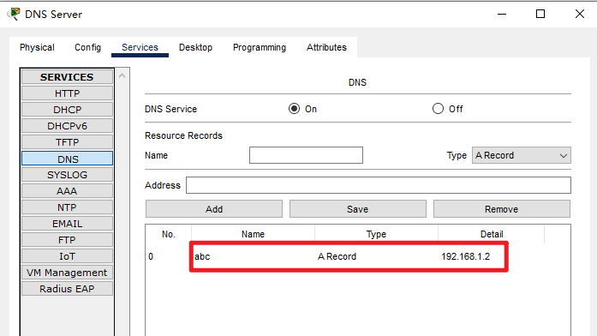Minimize the DNS Server window
The width and height of the screenshot is (597, 336).
pos(502,14)
